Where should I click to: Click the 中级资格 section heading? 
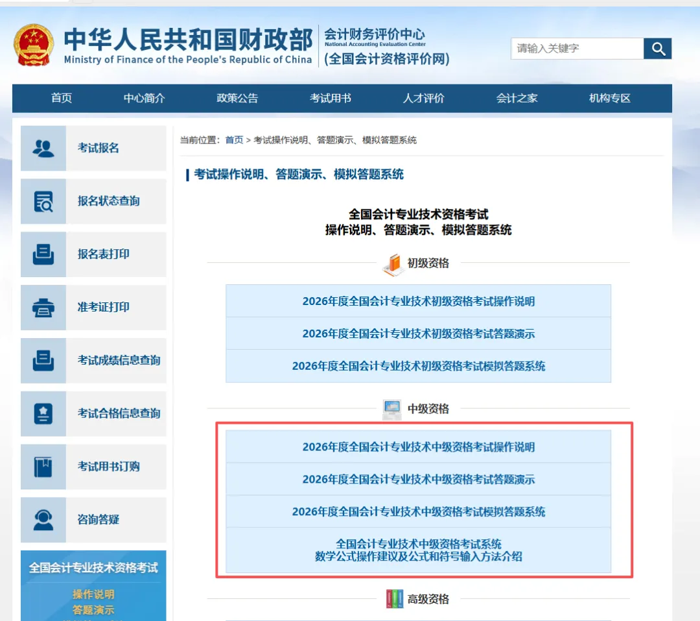[428, 409]
